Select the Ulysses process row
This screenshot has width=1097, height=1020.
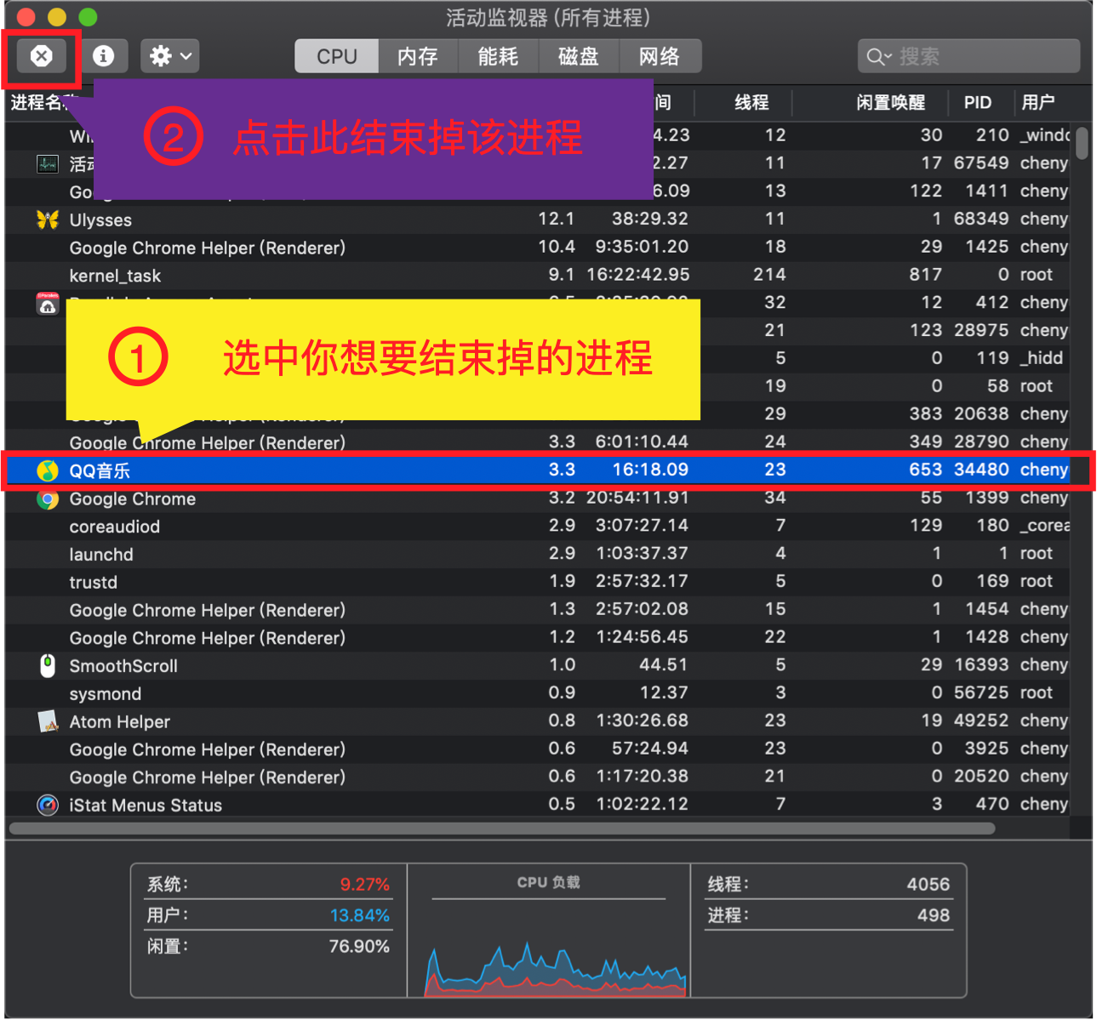tap(538, 219)
